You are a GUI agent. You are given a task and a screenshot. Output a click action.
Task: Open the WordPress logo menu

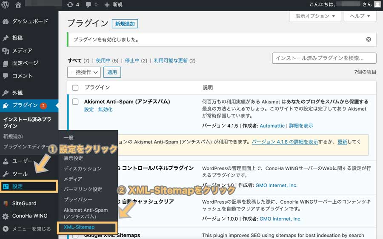(x=5, y=5)
